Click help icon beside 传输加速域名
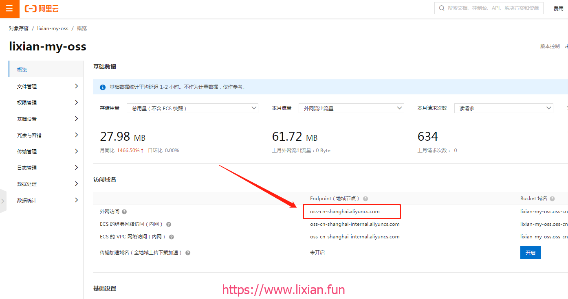Image resolution: width=568 pixels, height=299 pixels. [x=188, y=253]
